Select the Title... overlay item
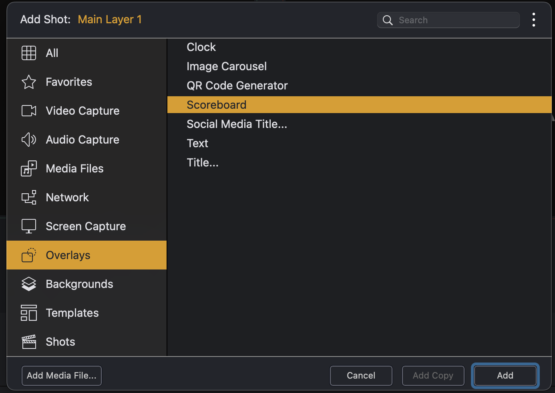Image resolution: width=555 pixels, height=393 pixels. tap(203, 163)
